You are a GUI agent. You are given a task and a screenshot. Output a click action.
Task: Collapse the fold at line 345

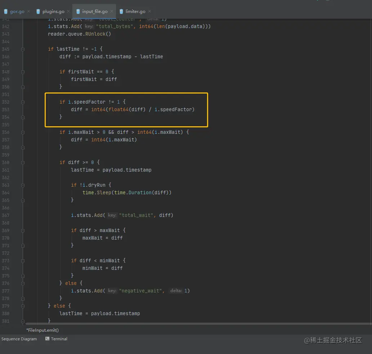(23, 49)
